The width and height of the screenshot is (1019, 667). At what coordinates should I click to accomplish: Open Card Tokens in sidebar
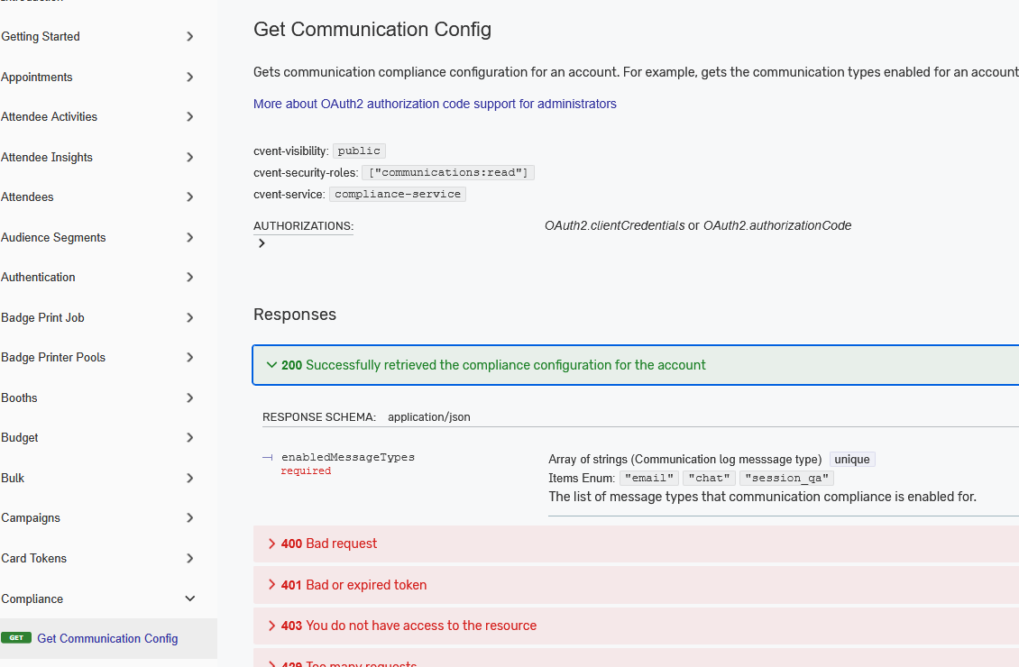33,558
